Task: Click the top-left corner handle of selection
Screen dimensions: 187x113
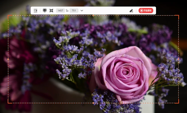Action: coord(8,15)
